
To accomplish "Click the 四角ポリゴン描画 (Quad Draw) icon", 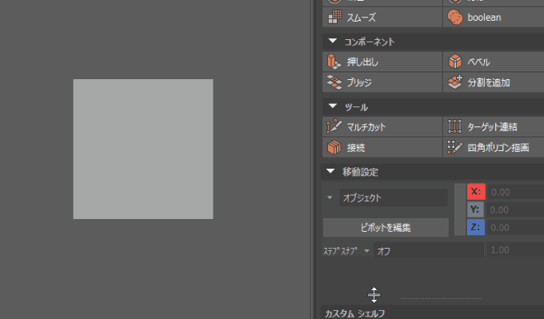I will 454,147.
